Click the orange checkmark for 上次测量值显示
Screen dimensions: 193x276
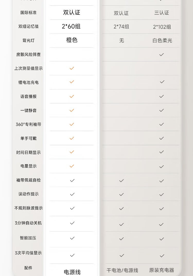click(x=72, y=68)
